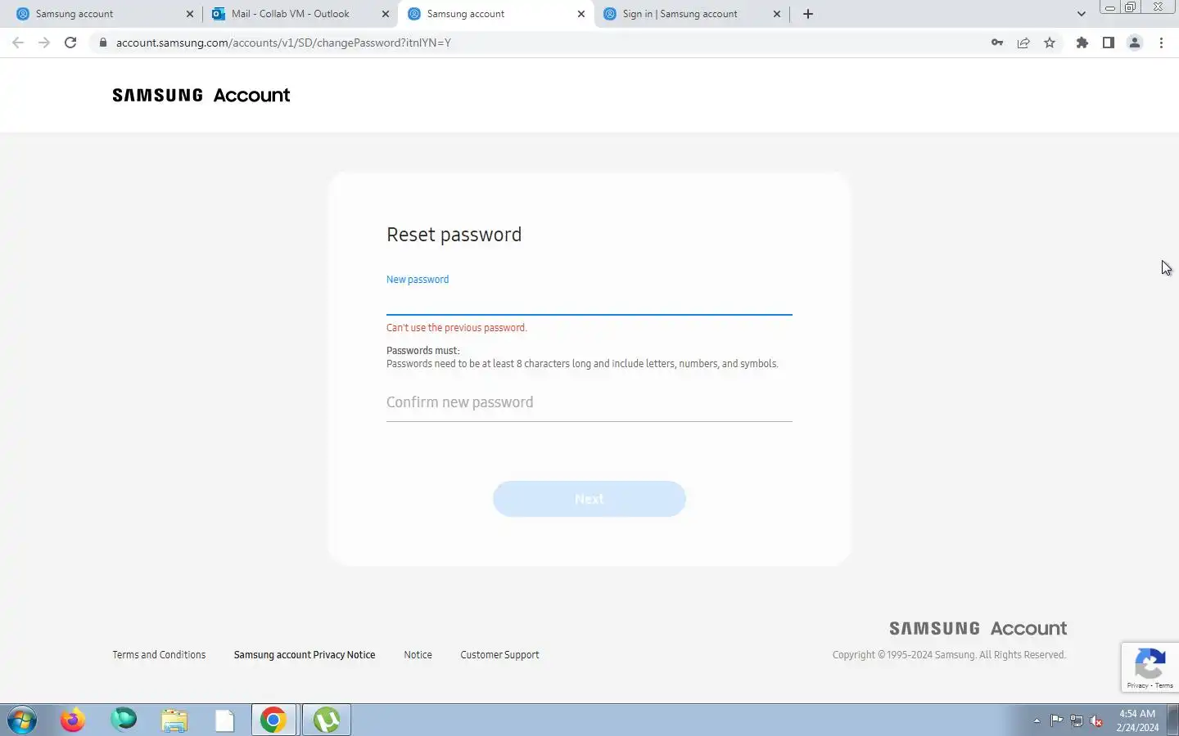Image resolution: width=1179 pixels, height=736 pixels.
Task: Open Samsung account Privacy Notice link
Action: (x=305, y=655)
